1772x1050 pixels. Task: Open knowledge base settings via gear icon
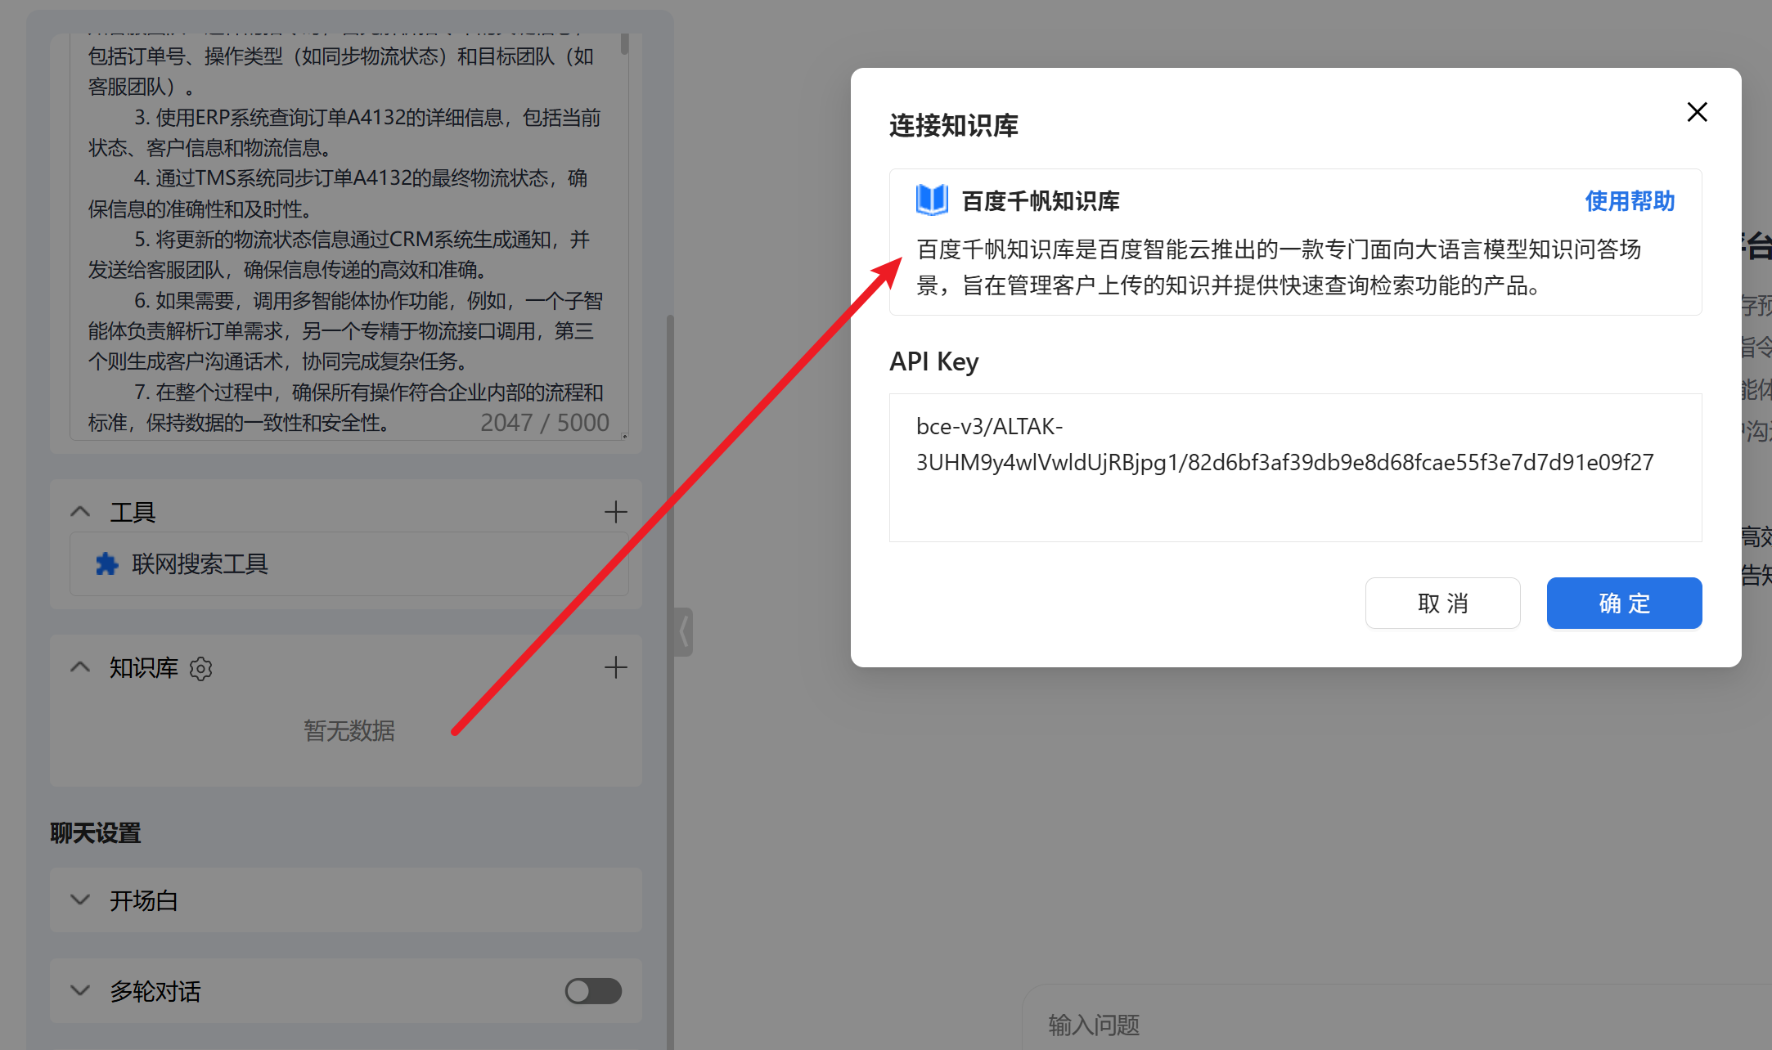[200, 668]
